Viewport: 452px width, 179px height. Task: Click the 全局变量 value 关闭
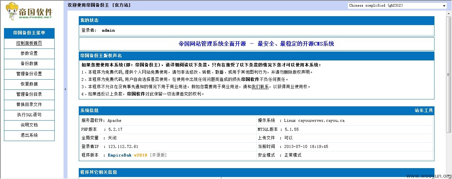coord(112,138)
